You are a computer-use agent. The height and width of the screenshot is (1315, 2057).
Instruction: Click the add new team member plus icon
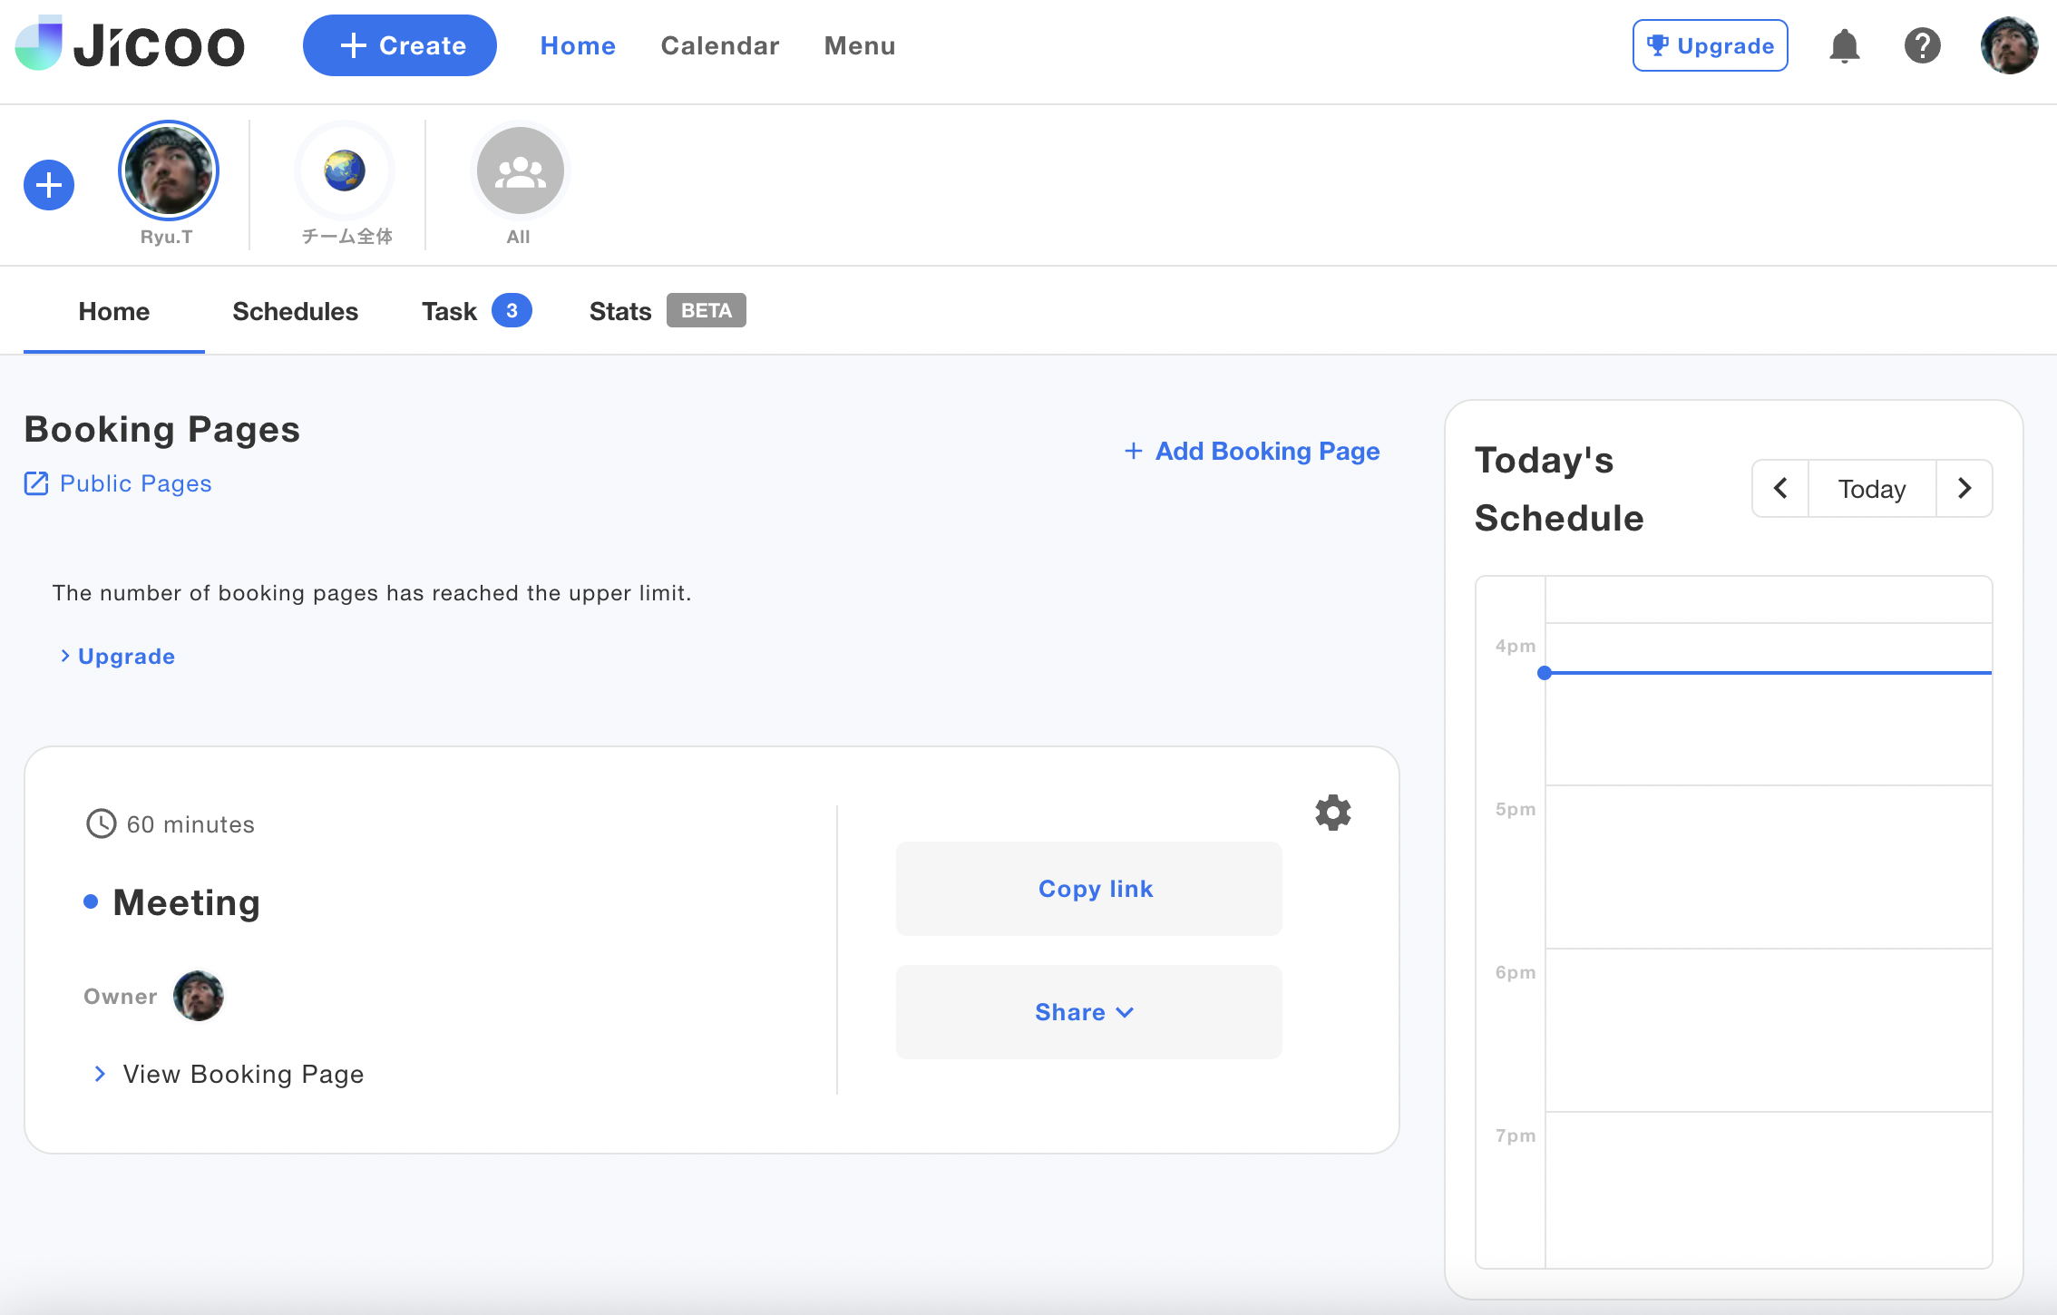(x=48, y=184)
